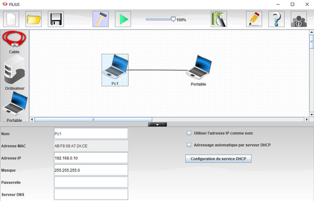
Task: Click the Adresse MAC field
Action: [91, 146]
